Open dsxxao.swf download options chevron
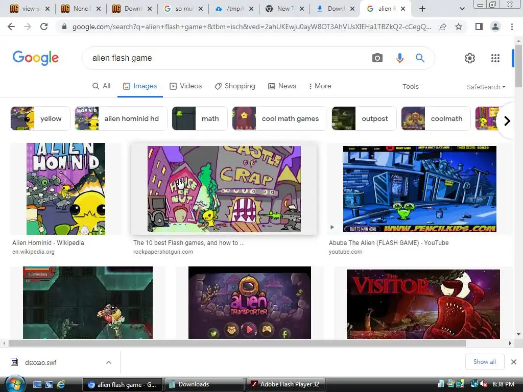Screen dimensions: 523x392 pyautogui.click(x=109, y=362)
